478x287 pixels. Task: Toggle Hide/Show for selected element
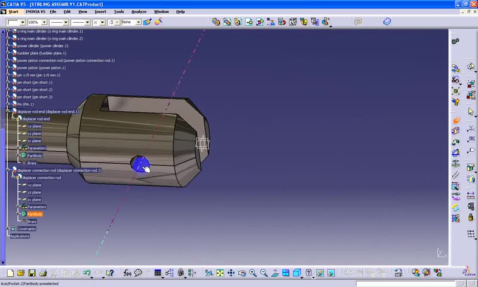pos(320,273)
